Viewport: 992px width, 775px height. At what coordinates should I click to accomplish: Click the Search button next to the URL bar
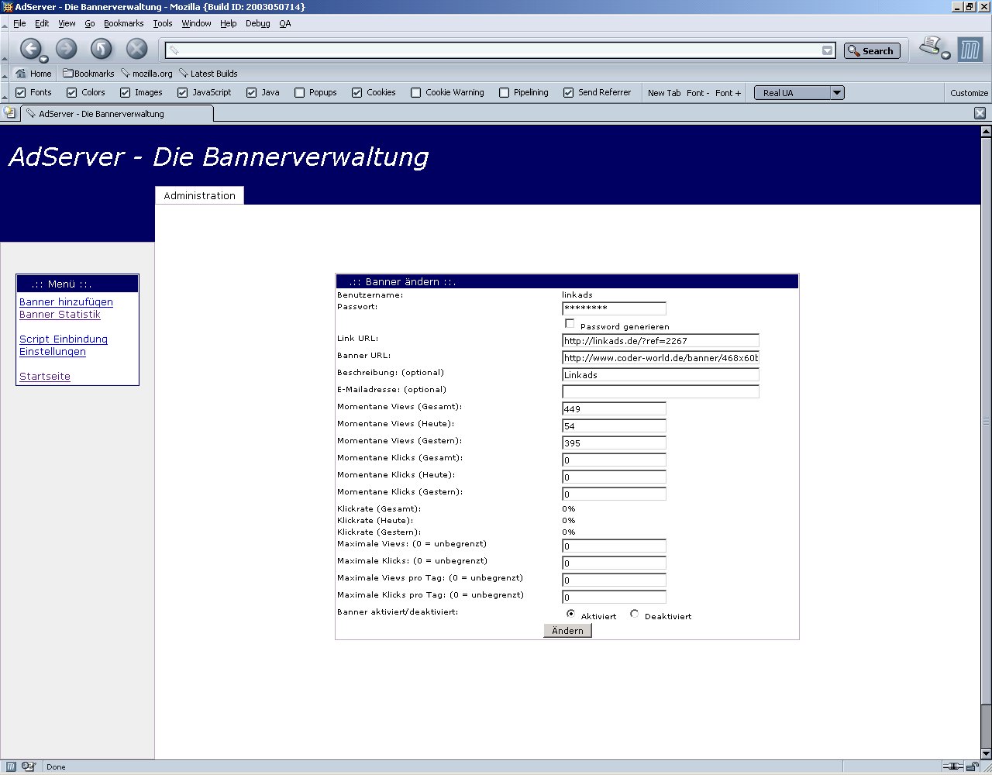pyautogui.click(x=872, y=51)
